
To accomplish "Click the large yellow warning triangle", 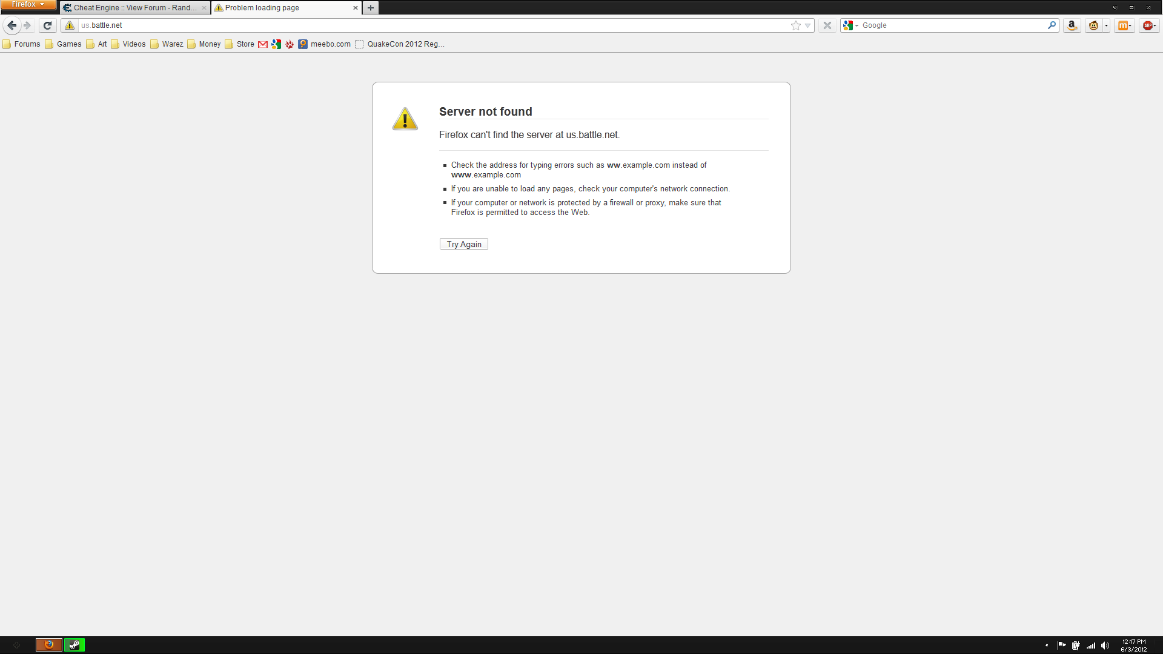I will (x=405, y=119).
